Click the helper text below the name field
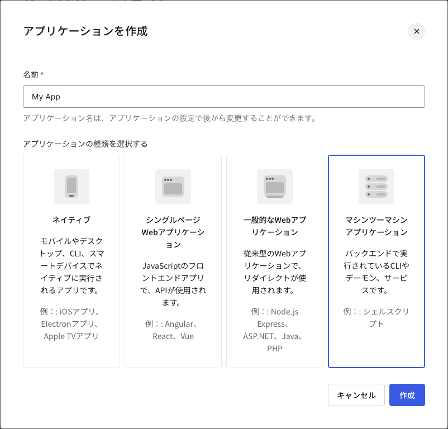The width and height of the screenshot is (448, 429). pyautogui.click(x=170, y=118)
